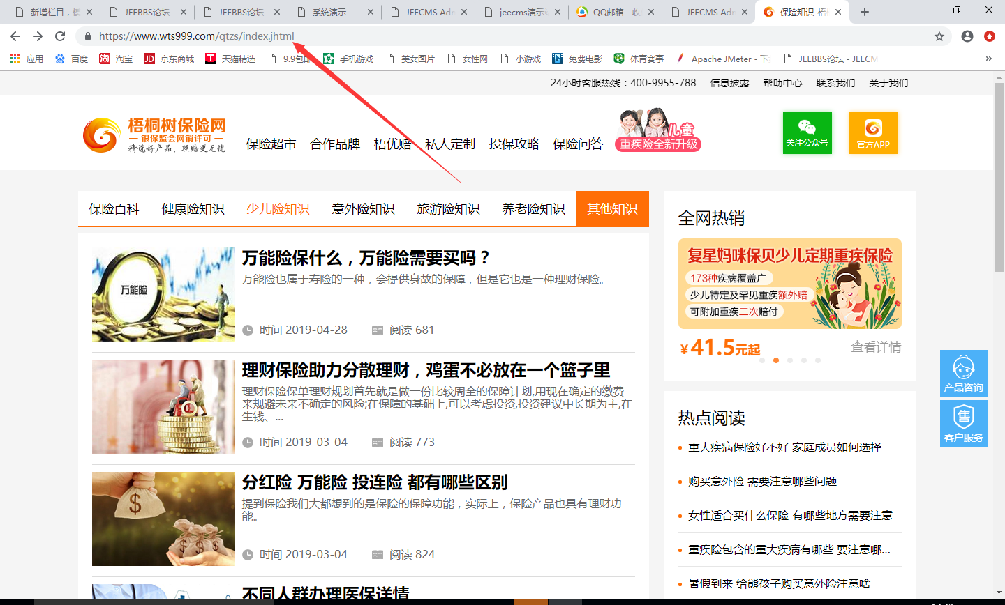Open hot read 重大疾病保险好不好 家庭成员如何选择
1005x605 pixels.
coord(784,447)
